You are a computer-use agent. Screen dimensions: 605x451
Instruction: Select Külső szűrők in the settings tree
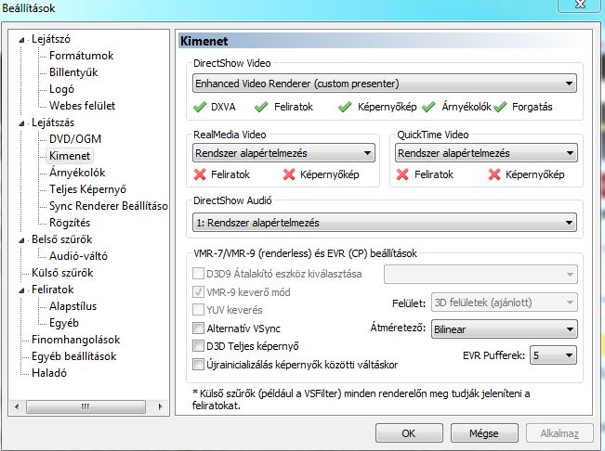62,273
